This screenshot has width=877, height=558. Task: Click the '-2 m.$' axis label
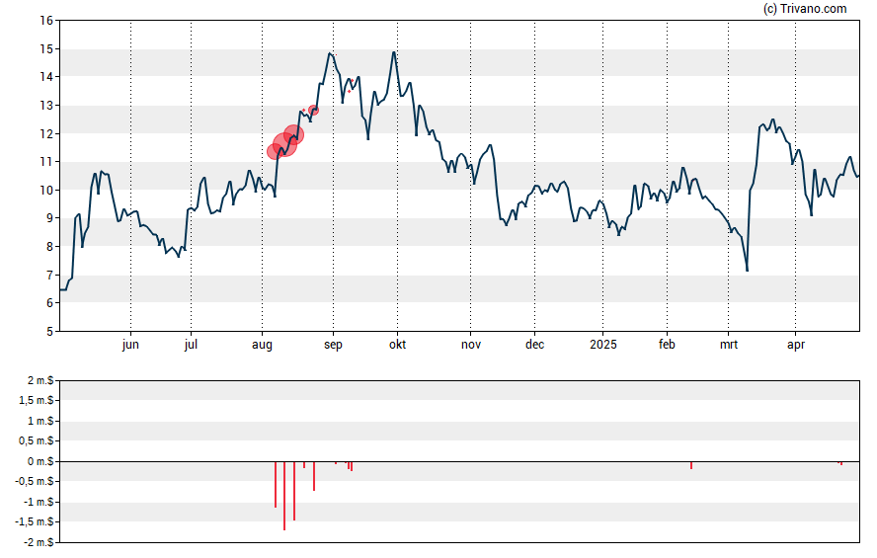point(39,542)
